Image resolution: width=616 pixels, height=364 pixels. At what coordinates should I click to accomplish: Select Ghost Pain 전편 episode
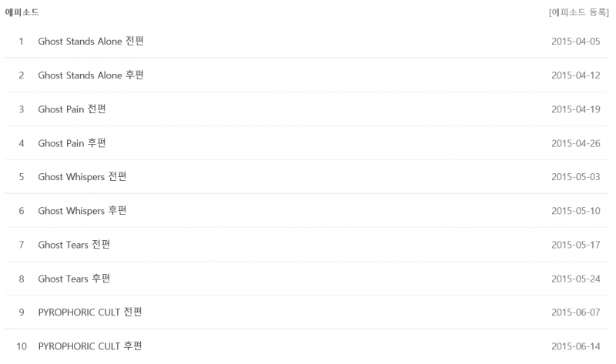click(x=72, y=109)
